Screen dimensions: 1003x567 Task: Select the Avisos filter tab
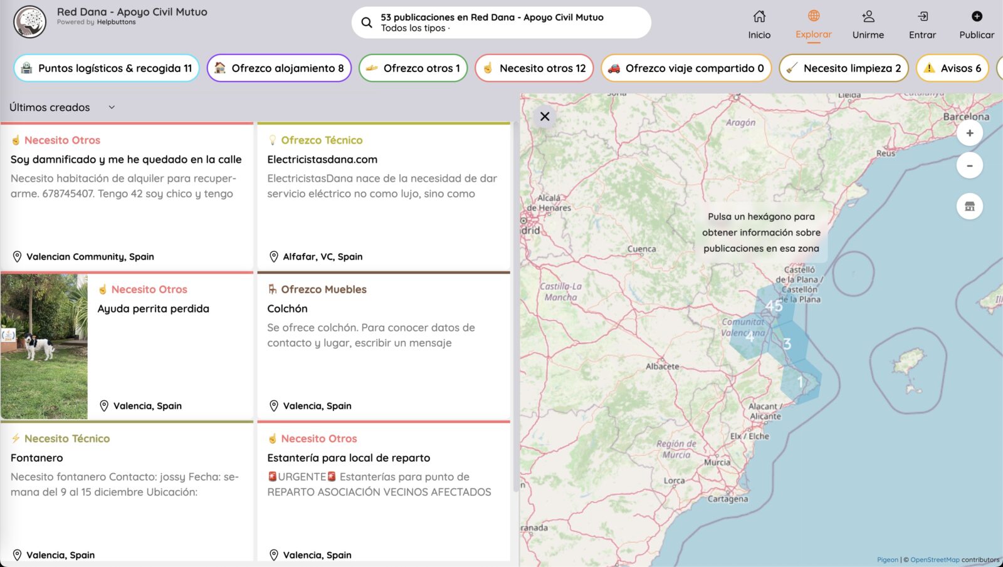[952, 68]
